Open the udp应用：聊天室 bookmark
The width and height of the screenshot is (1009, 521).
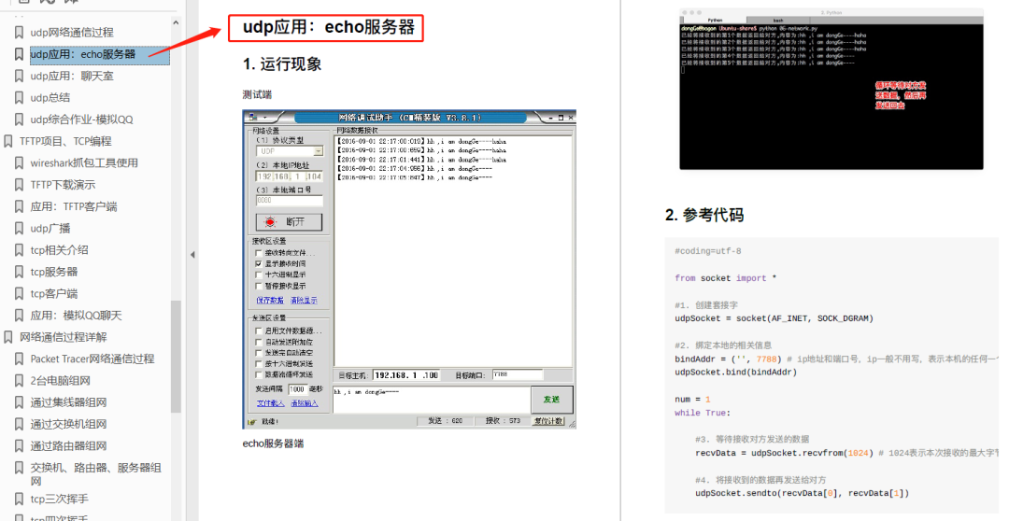click(71, 77)
